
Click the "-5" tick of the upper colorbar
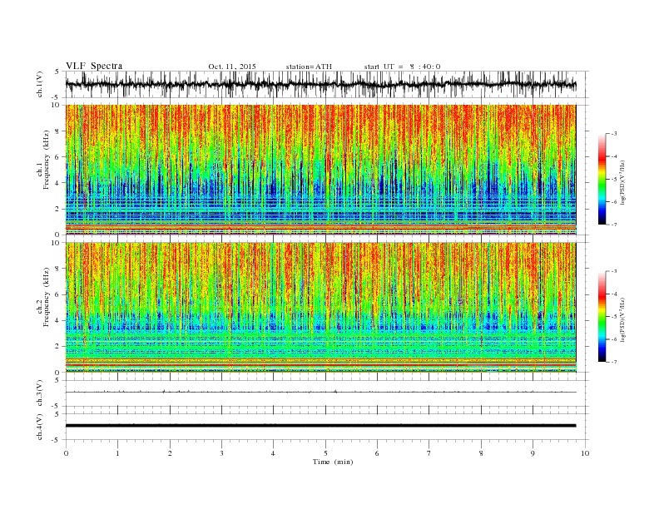pyautogui.click(x=614, y=180)
